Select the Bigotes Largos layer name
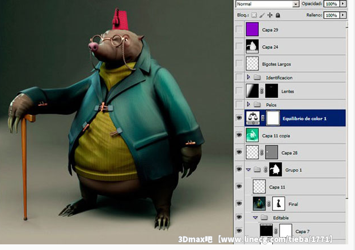Image resolution: width=355 pixels, height=250 pixels. click(276, 64)
